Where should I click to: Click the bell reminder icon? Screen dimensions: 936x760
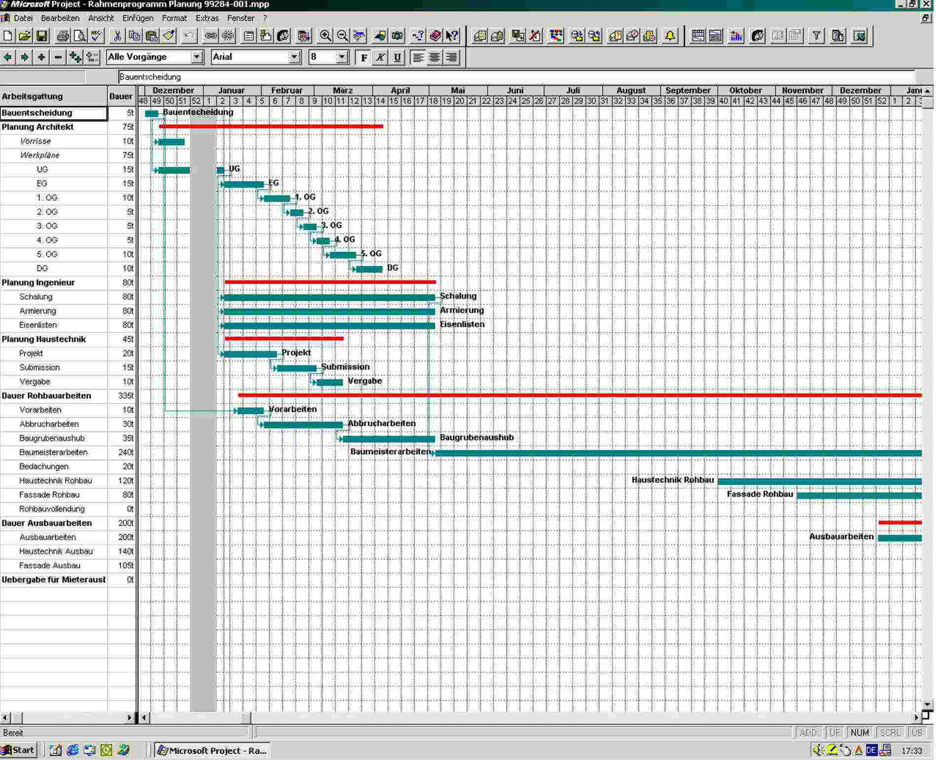(x=670, y=36)
